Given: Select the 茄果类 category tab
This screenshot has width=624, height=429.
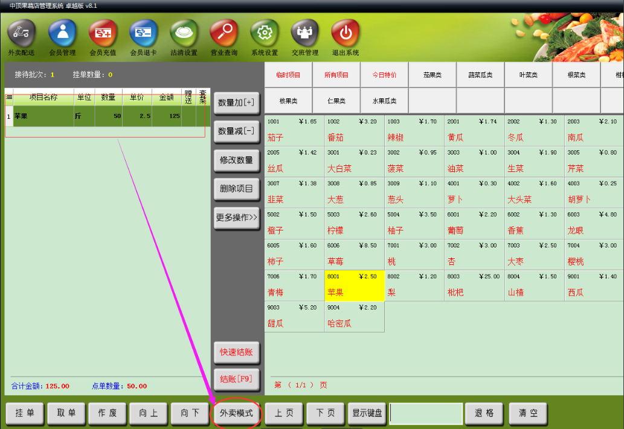Looking at the screenshot, I should [432, 75].
